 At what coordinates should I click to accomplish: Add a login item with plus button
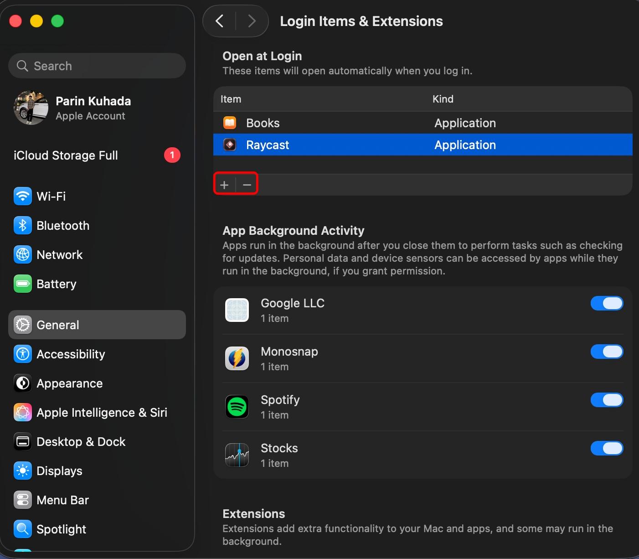coord(224,185)
